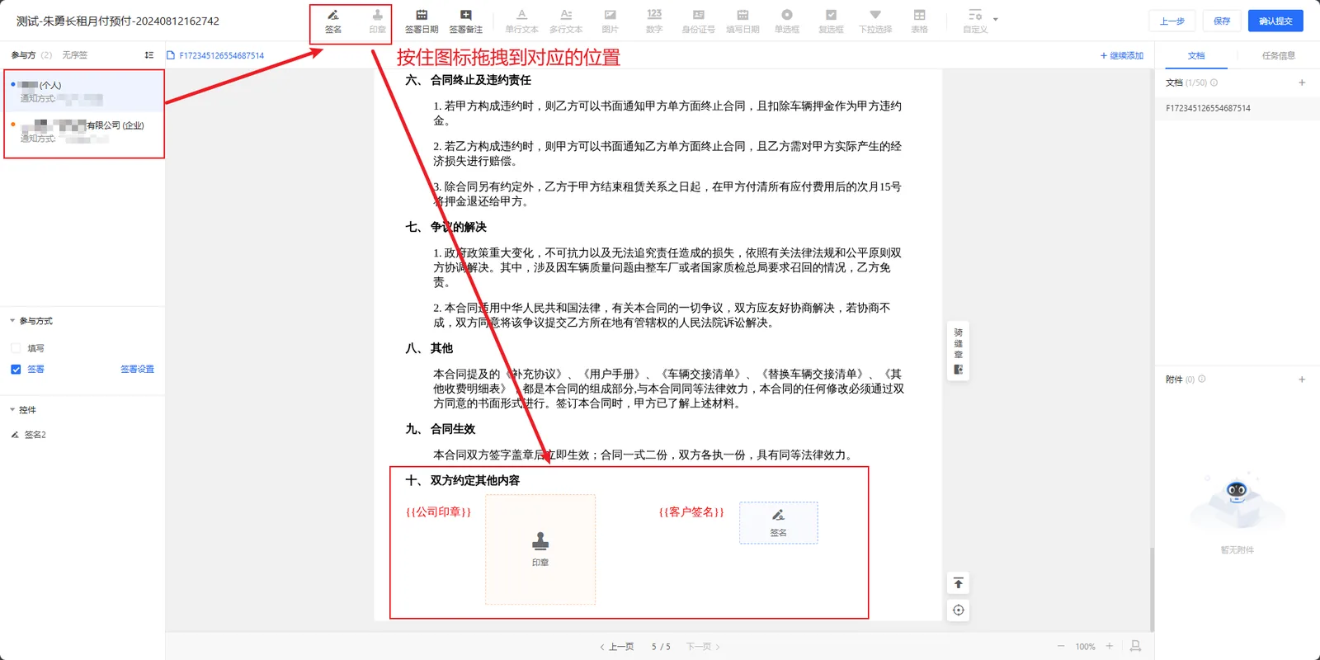Select the 复选框 checkbox control
The image size is (1320, 660).
point(831,21)
